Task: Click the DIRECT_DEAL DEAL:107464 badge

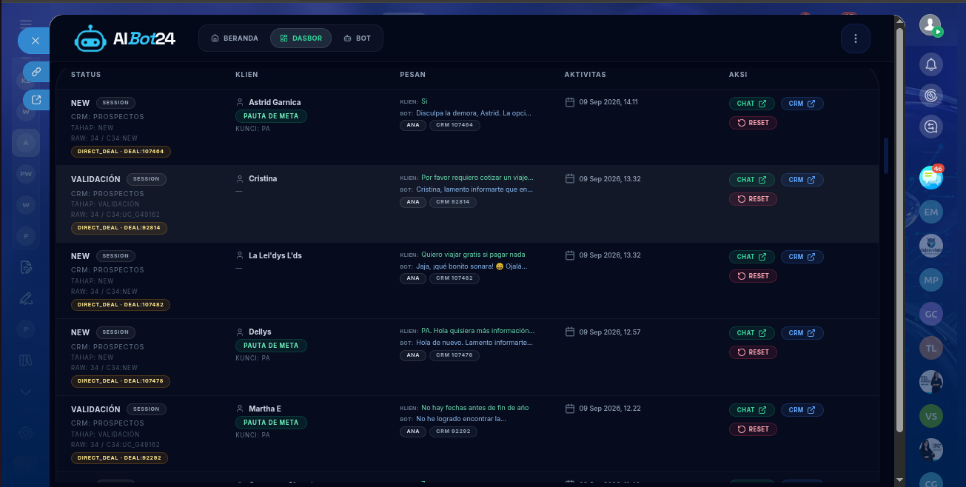Action: pyautogui.click(x=121, y=152)
